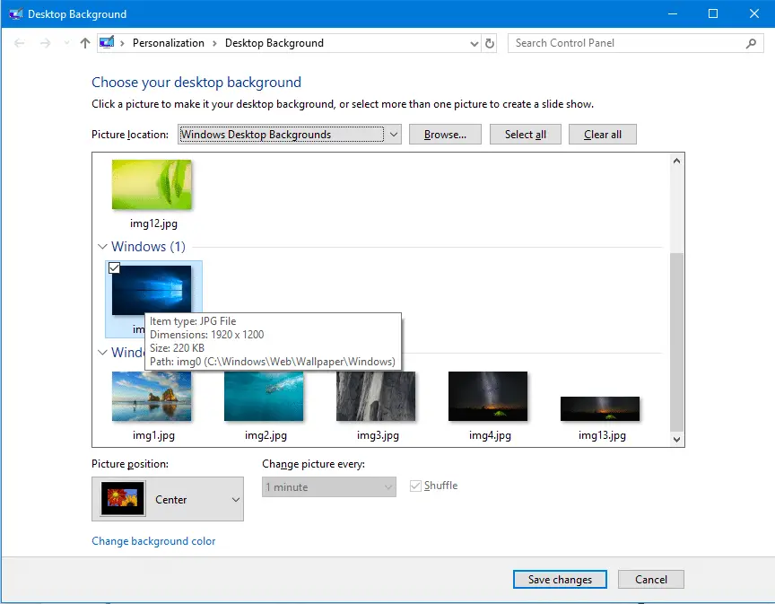
Task: Collapse the Windows (1) group
Action: pyautogui.click(x=102, y=246)
